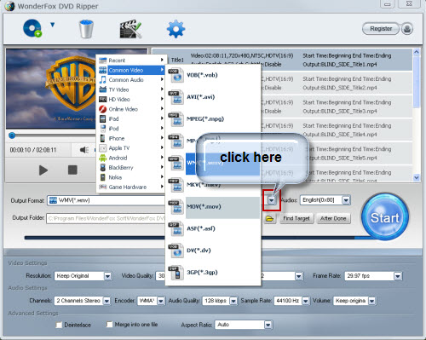Screen dimensions: 426x340
Task: Enable the Deinterlace checkbox
Action: coord(59,325)
